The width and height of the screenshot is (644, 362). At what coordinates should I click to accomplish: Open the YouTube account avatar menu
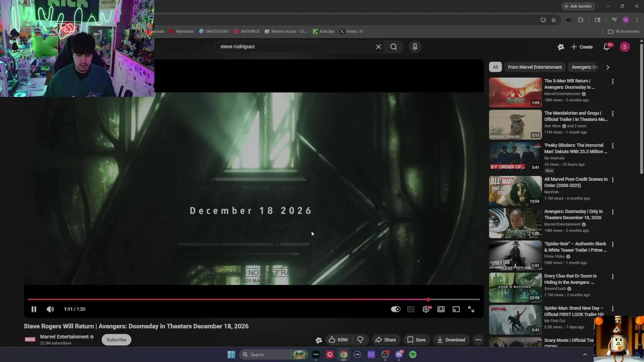tap(624, 47)
